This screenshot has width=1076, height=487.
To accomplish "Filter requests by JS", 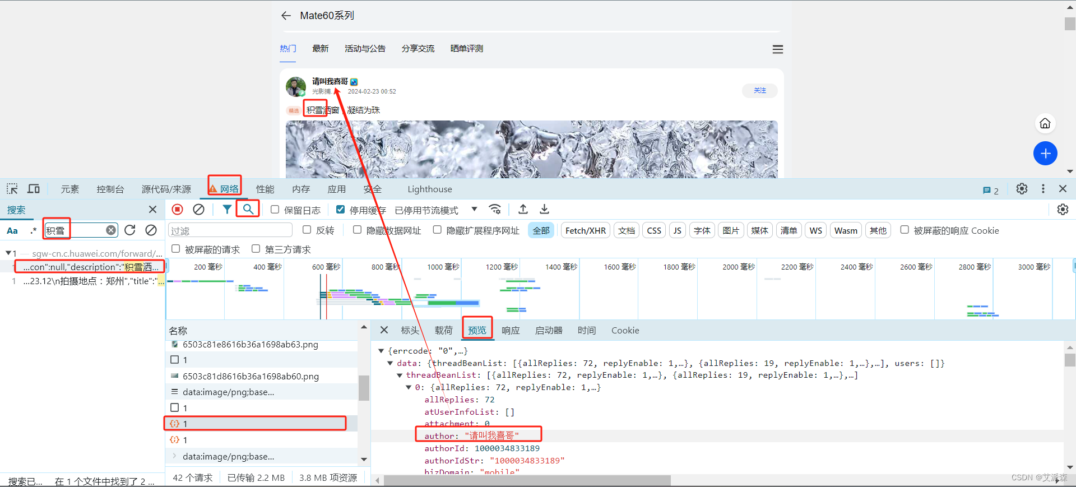I will 677,230.
